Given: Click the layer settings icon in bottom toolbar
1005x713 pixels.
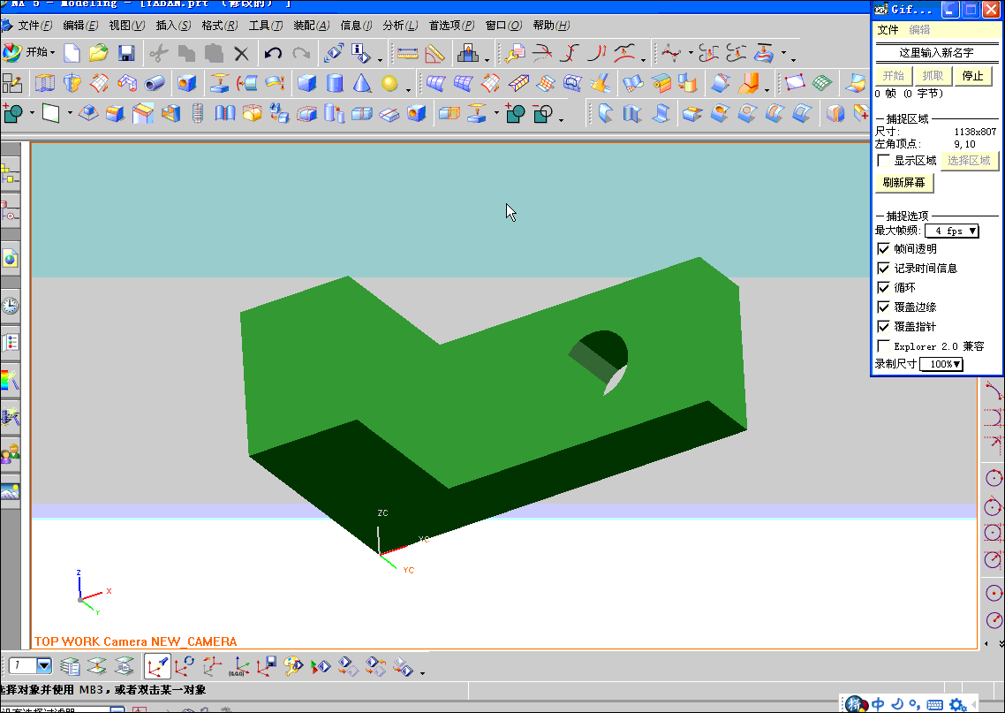Looking at the screenshot, I should (70, 667).
